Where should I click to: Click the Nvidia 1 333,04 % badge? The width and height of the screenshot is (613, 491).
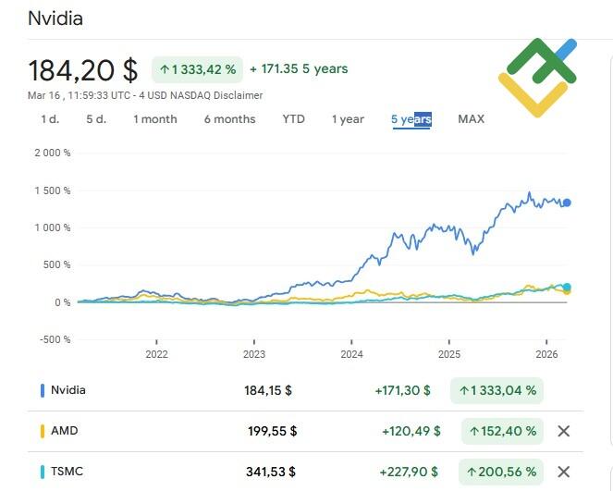coord(497,390)
